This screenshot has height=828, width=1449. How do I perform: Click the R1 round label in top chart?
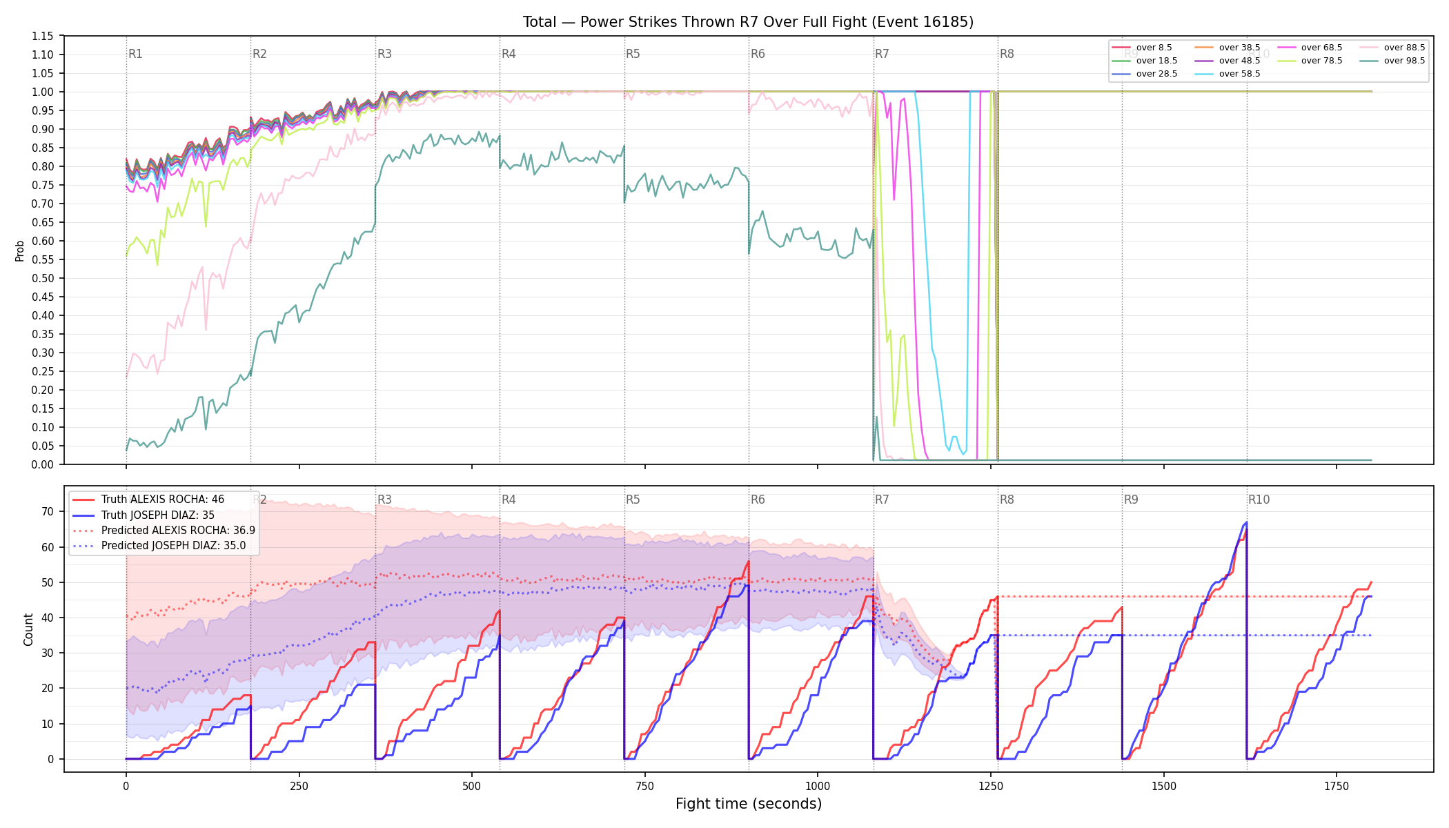coord(135,54)
